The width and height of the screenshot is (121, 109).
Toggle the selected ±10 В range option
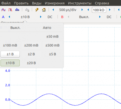coord(10,63)
